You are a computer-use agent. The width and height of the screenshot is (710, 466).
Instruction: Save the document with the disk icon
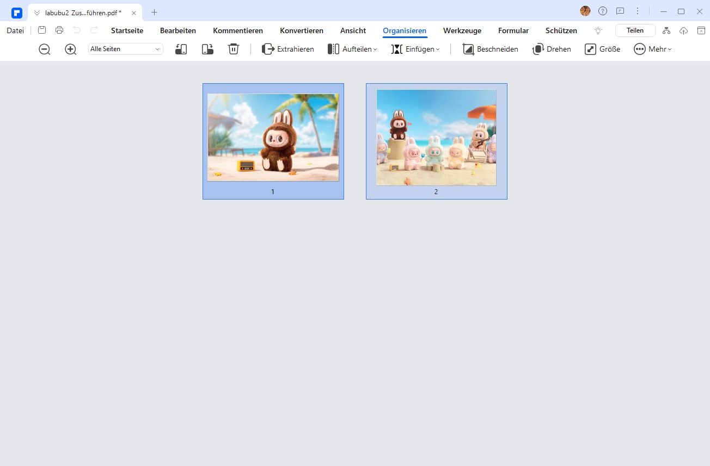[42, 30]
